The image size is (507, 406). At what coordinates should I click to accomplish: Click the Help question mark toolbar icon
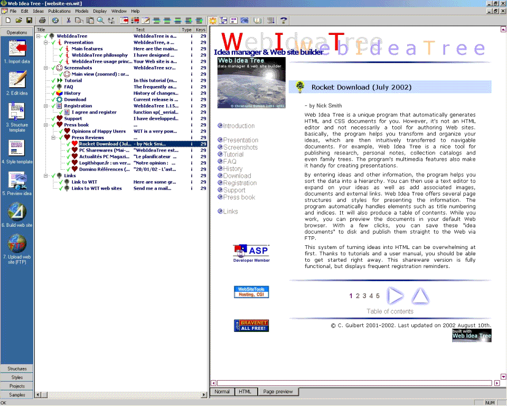[284, 21]
